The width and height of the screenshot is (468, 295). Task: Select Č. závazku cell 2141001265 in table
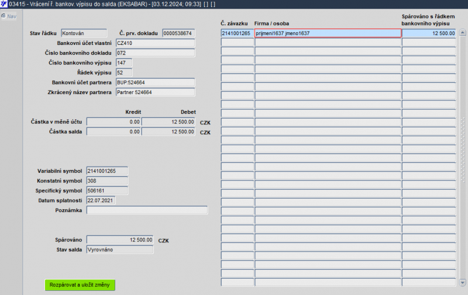(x=238, y=33)
